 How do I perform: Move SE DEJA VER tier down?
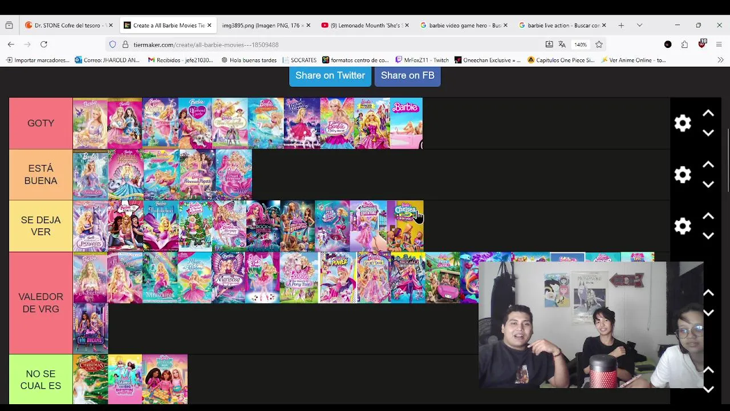708,236
